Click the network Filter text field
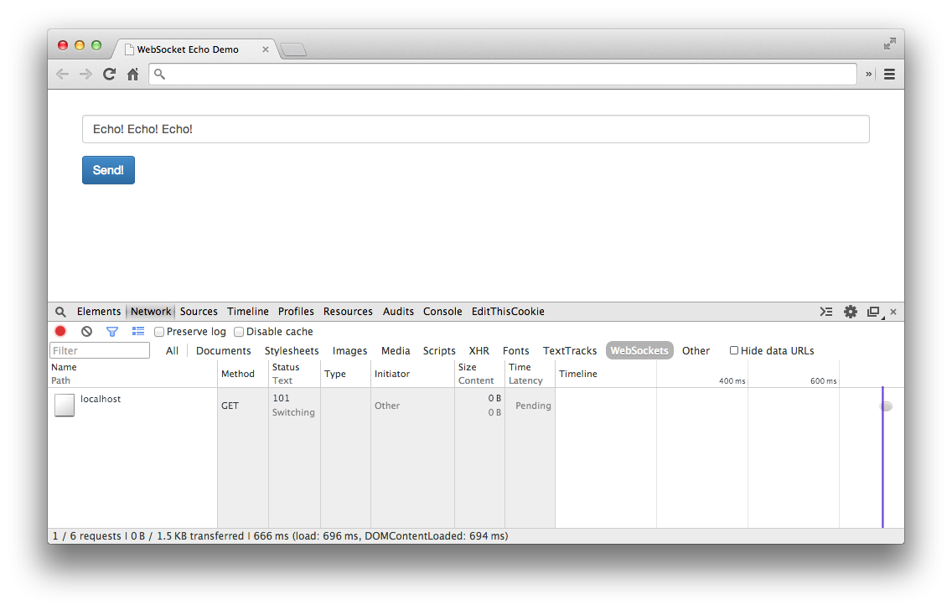The image size is (952, 610). point(100,351)
